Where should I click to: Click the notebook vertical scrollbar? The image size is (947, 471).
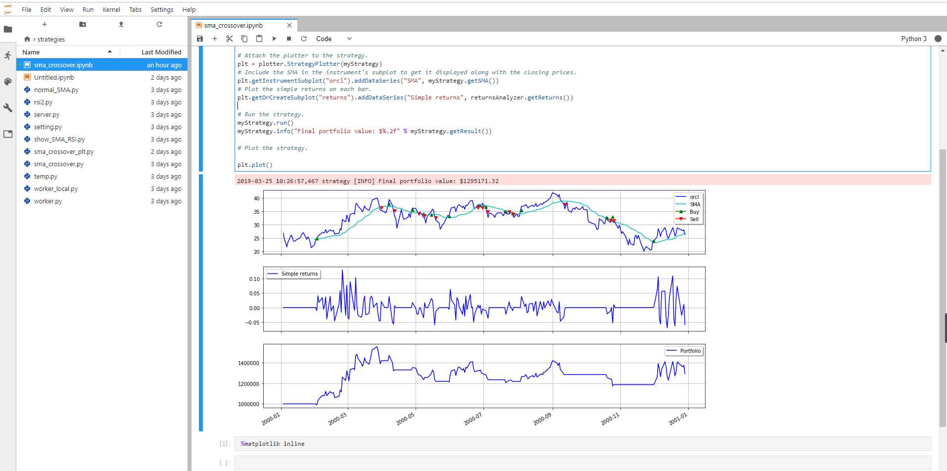[x=943, y=287]
